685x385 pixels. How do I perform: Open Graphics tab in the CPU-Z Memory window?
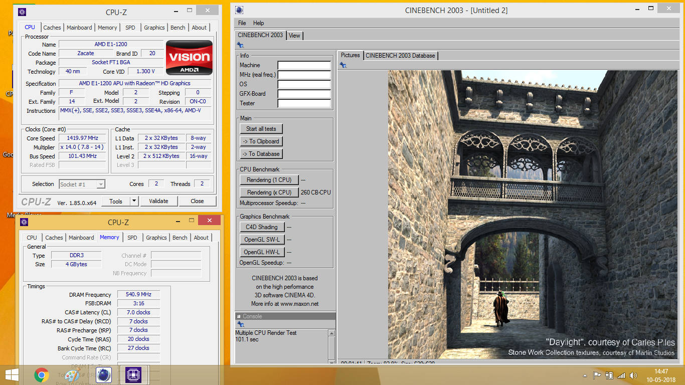pos(156,238)
